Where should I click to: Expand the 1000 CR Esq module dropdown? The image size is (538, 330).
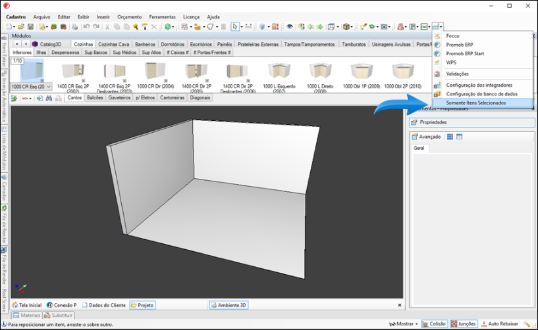click(x=48, y=87)
